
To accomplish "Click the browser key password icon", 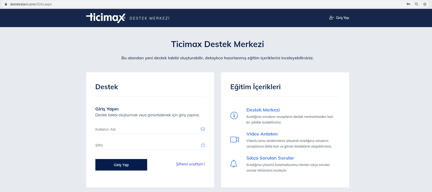I will [x=408, y=4].
